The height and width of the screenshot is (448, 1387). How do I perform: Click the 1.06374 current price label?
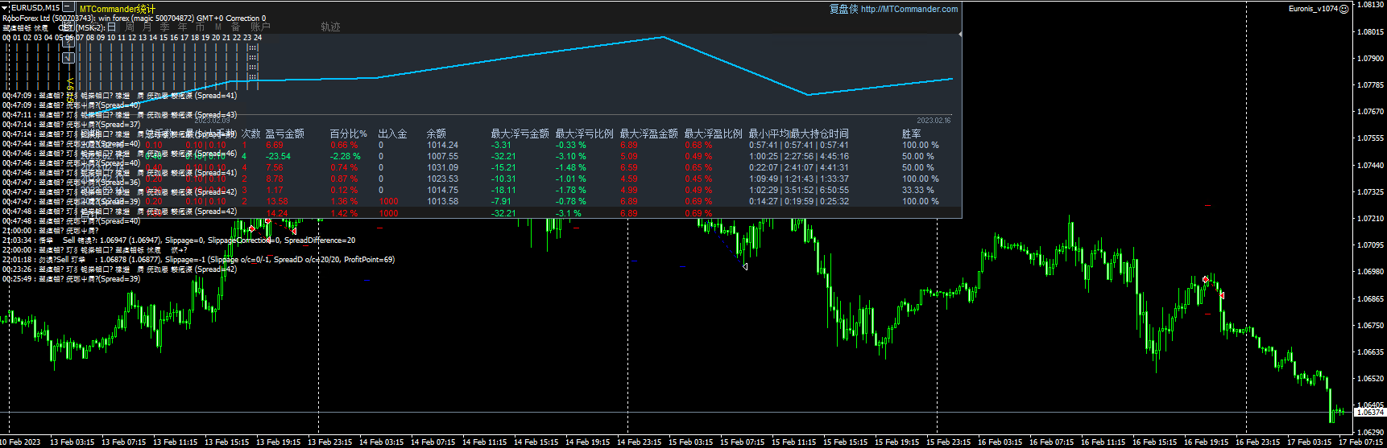(1369, 413)
